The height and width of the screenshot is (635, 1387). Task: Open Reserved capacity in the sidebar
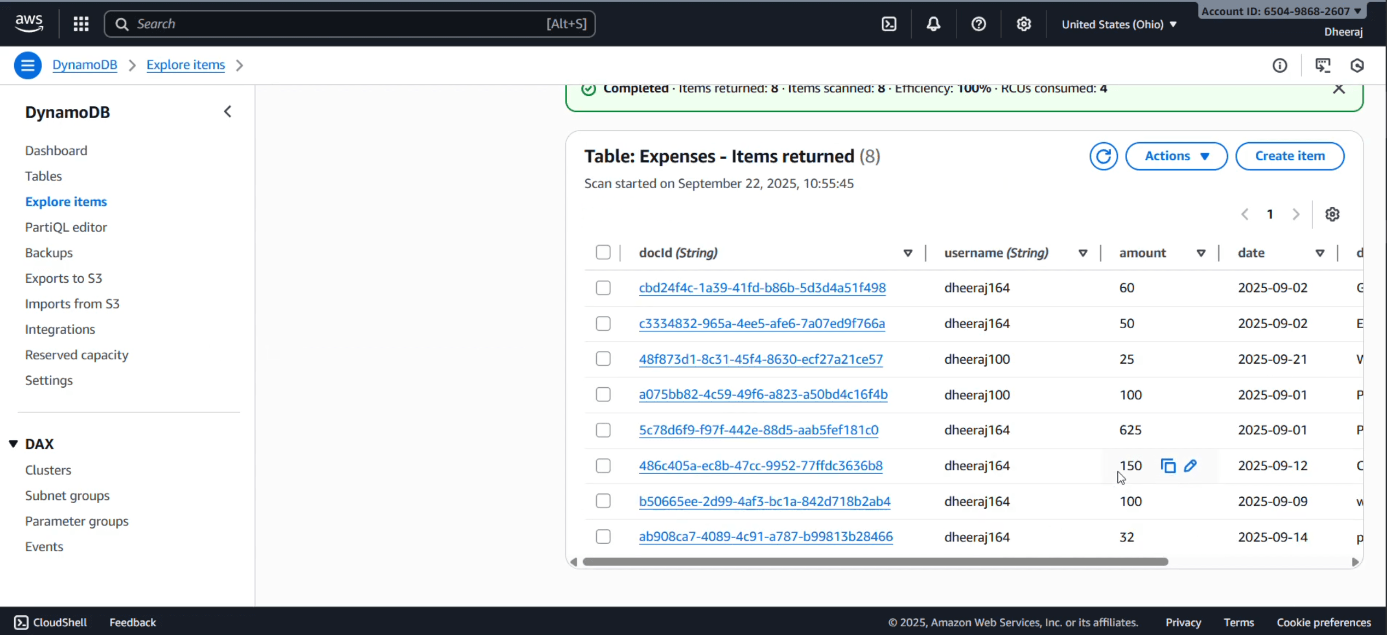coord(77,355)
